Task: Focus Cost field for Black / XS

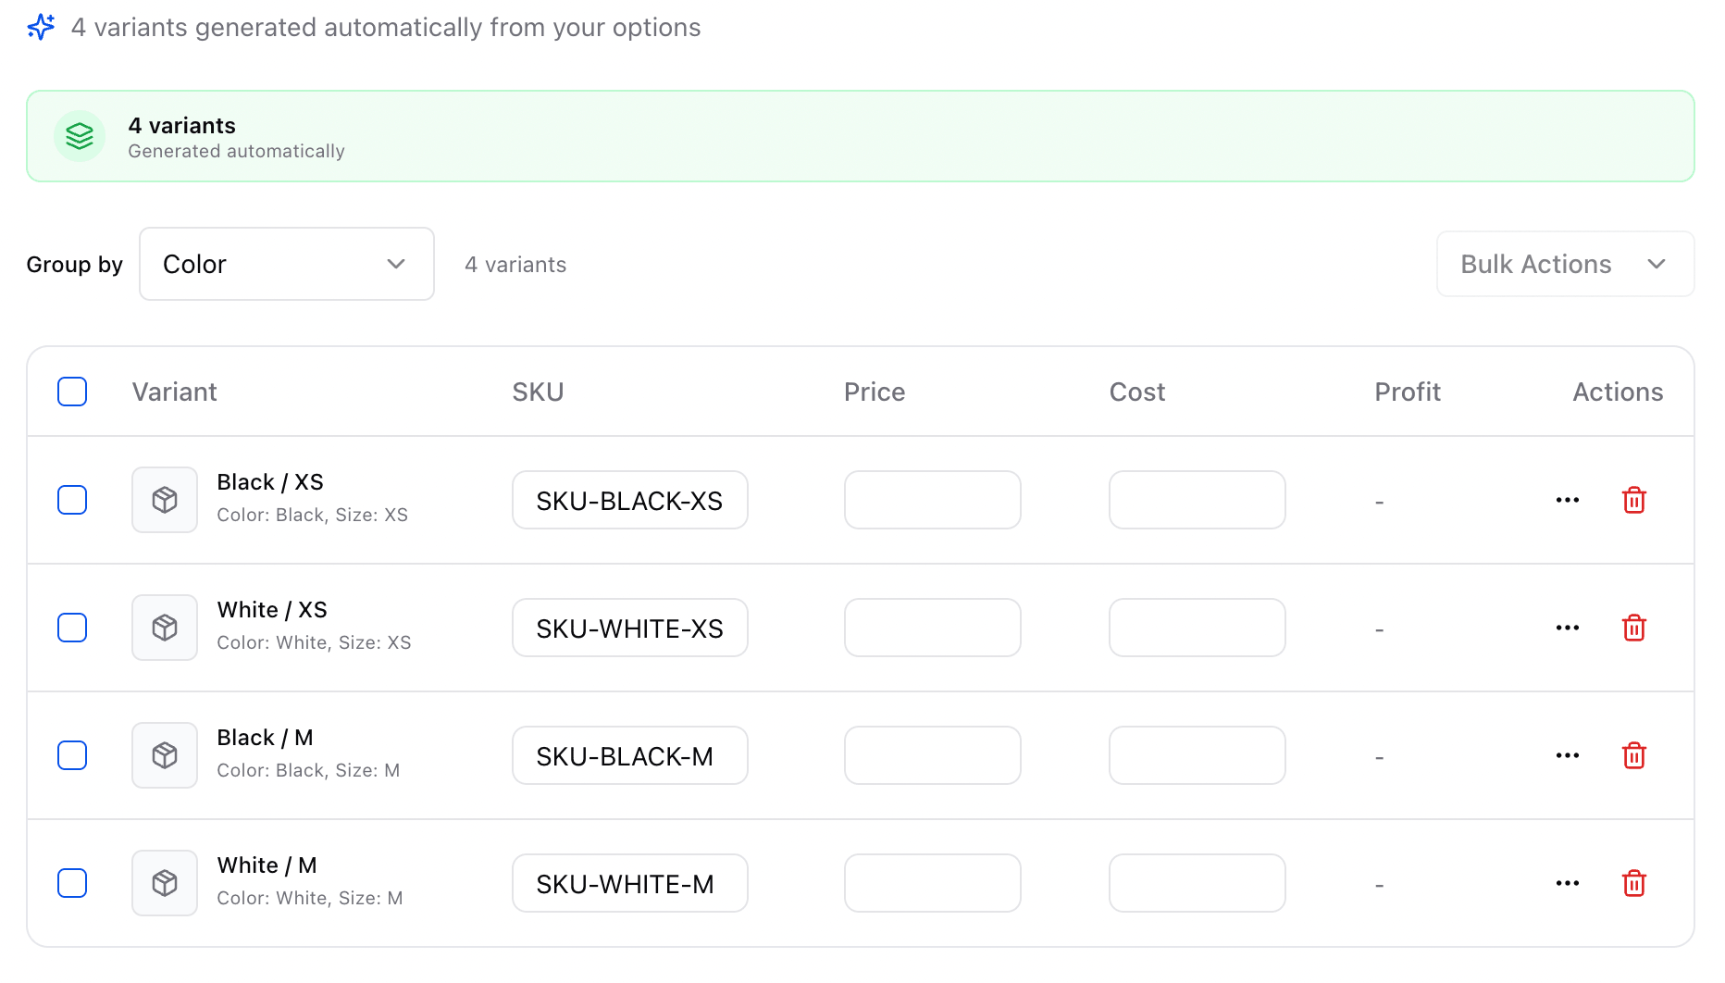Action: 1198,500
